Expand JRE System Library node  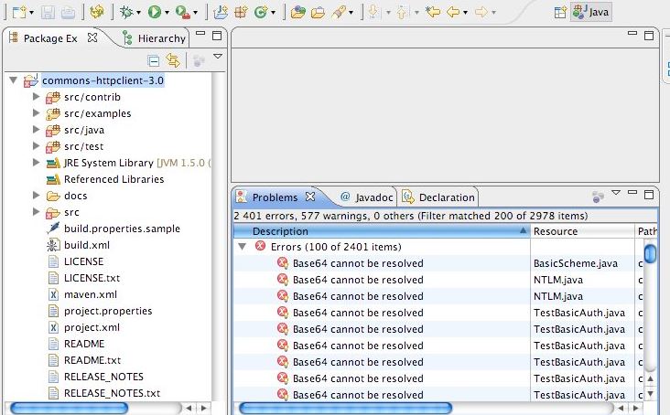pos(37,162)
